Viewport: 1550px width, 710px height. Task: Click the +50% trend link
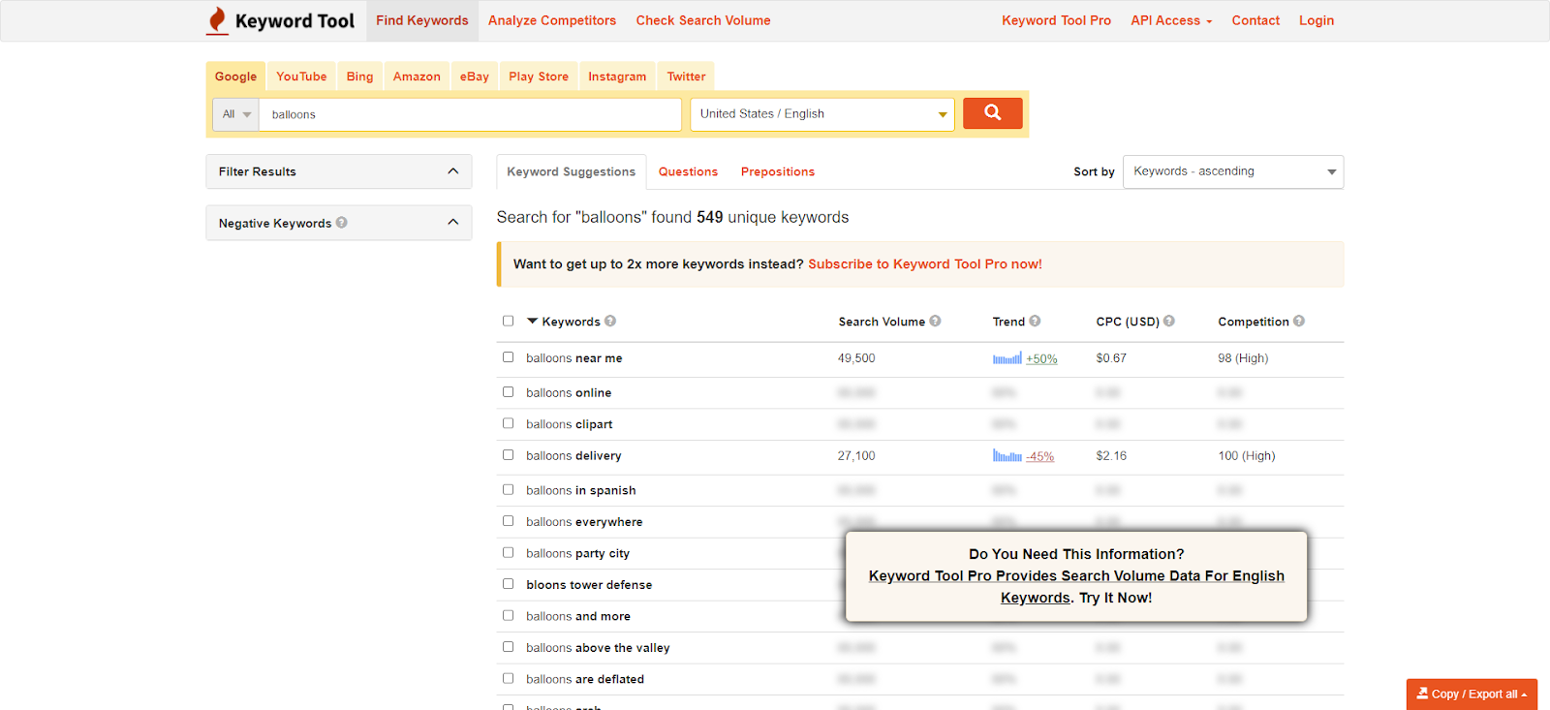[x=1041, y=358]
